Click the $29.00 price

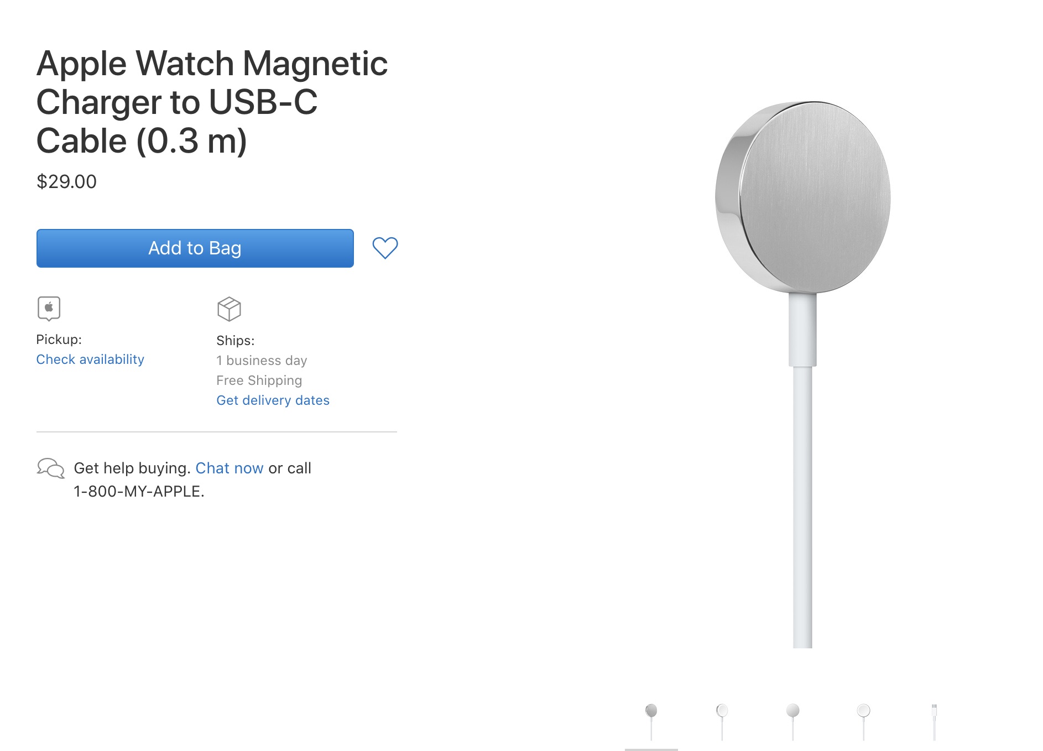pos(66,181)
